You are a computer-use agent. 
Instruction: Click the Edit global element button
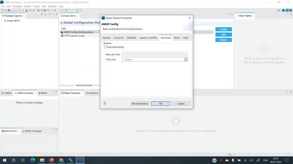pos(223,35)
